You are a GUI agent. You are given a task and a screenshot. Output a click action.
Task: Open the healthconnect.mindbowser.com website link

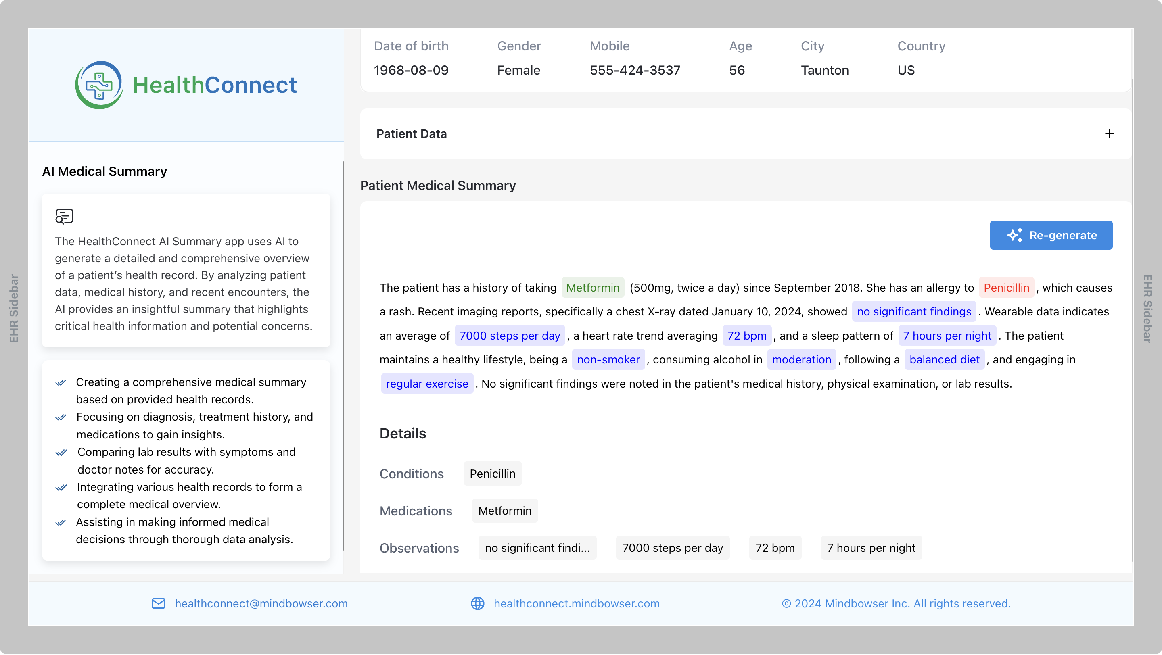pos(577,603)
